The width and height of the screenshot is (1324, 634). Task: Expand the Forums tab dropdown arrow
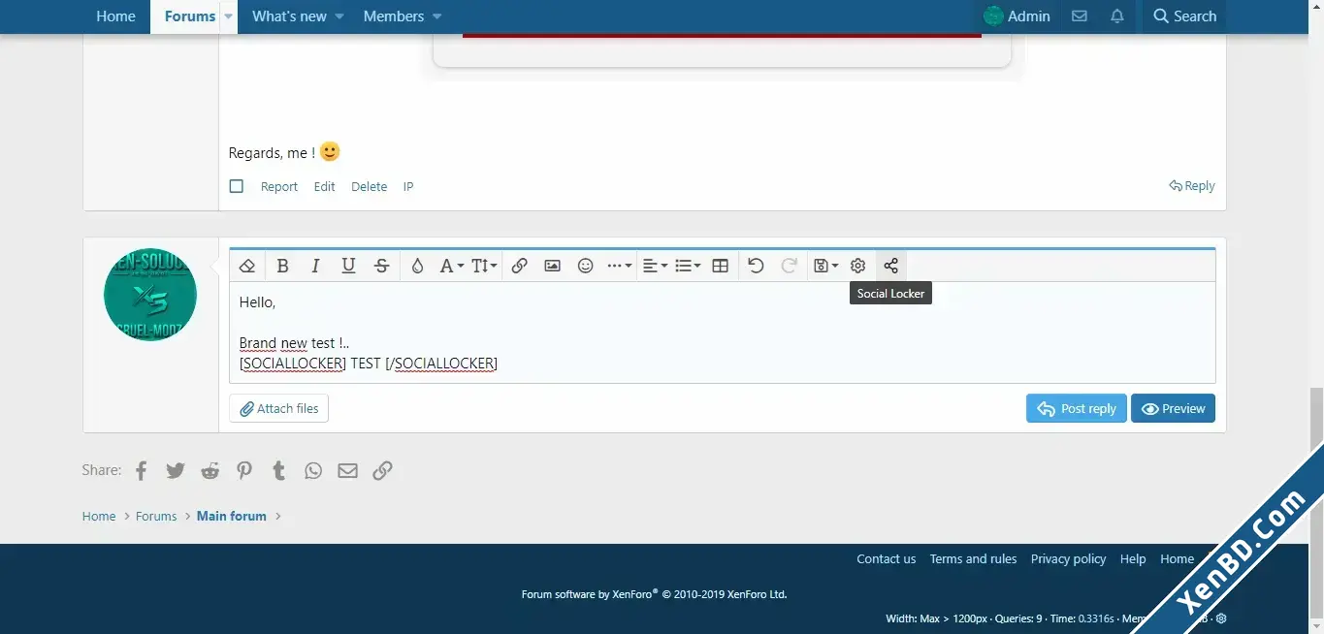(229, 16)
